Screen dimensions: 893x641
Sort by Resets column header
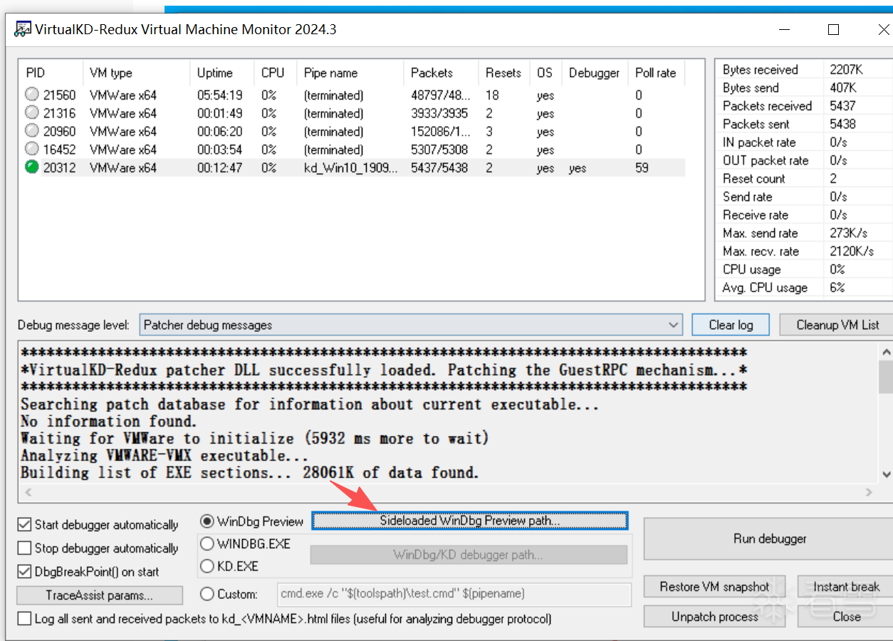(x=504, y=73)
